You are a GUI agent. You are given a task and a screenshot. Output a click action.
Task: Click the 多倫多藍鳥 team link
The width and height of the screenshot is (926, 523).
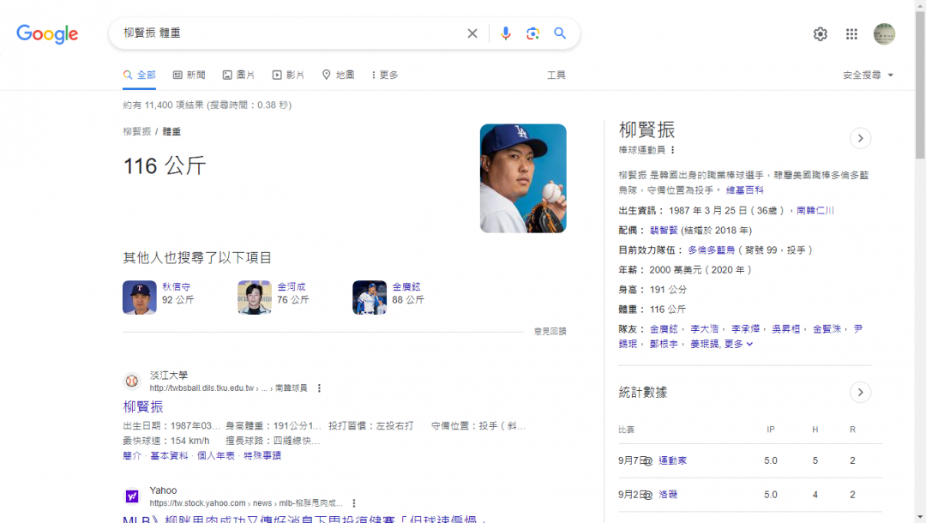pyautogui.click(x=712, y=250)
